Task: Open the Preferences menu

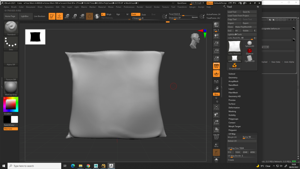Action: click(129, 7)
